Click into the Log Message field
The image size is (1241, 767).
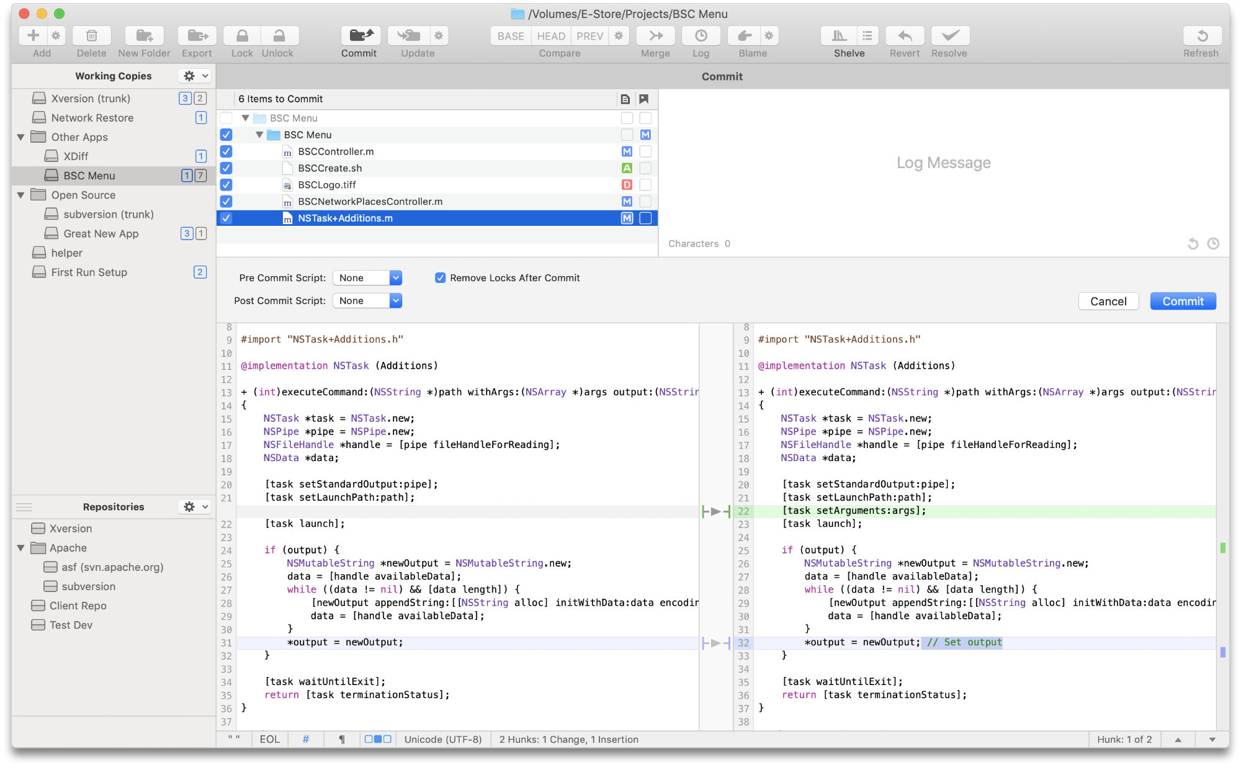(943, 163)
